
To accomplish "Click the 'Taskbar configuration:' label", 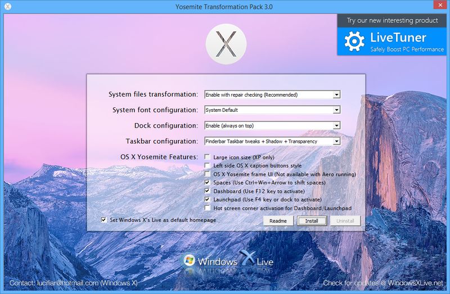I will 162,141.
